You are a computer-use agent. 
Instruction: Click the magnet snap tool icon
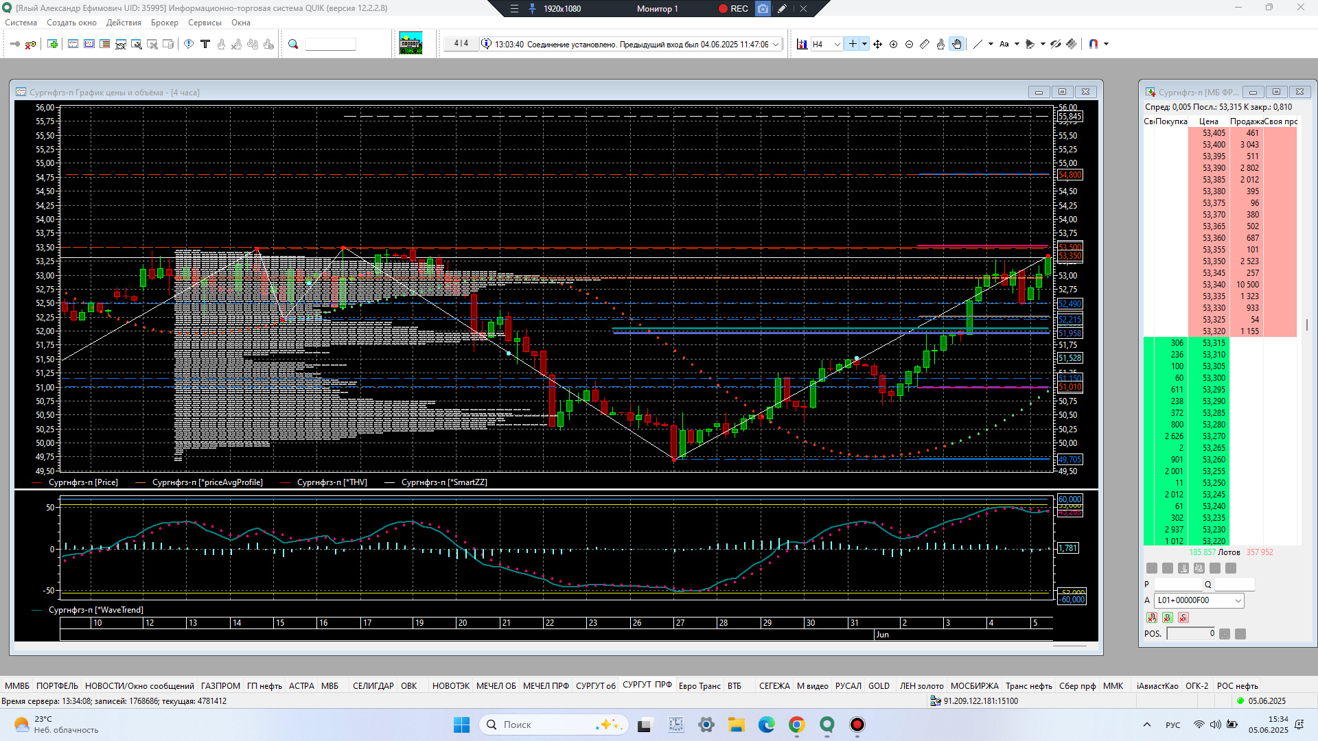coord(1094,44)
